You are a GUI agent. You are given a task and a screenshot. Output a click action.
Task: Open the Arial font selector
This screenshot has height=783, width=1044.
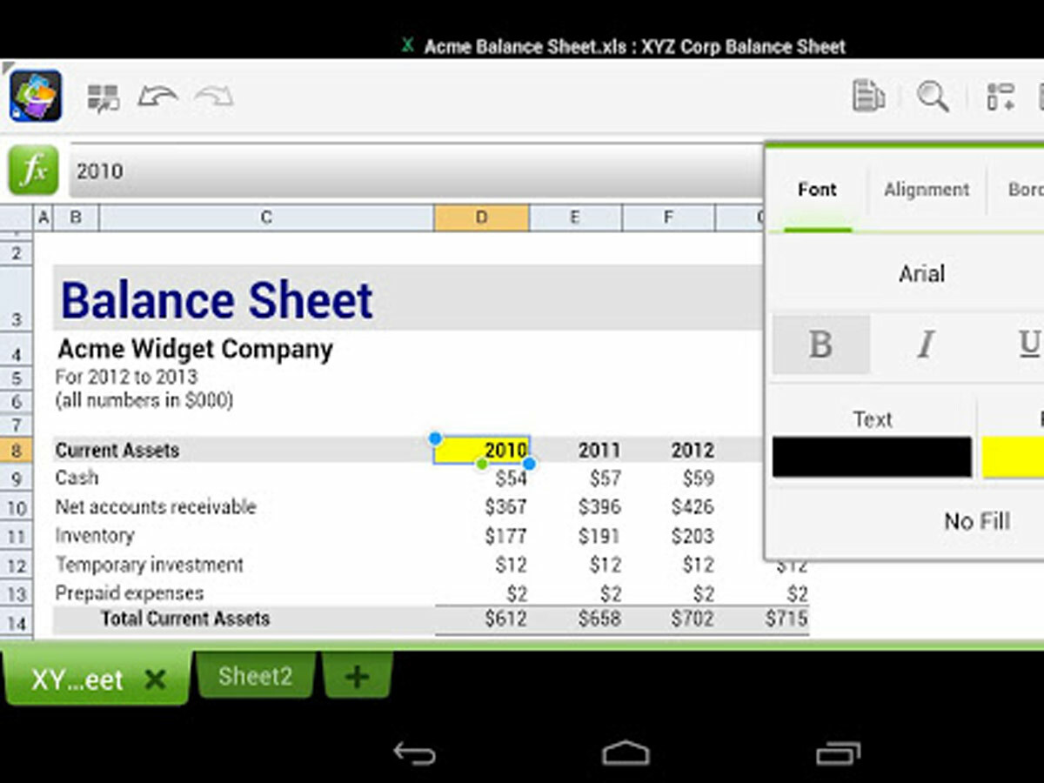(921, 274)
